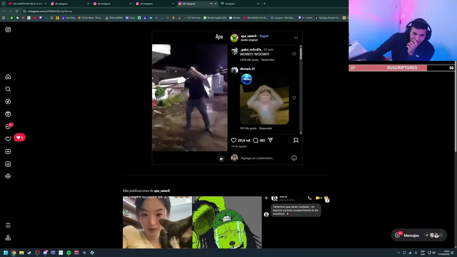Mute tab via speaker icon on active tab
This screenshot has width=457, height=257.
211,4
